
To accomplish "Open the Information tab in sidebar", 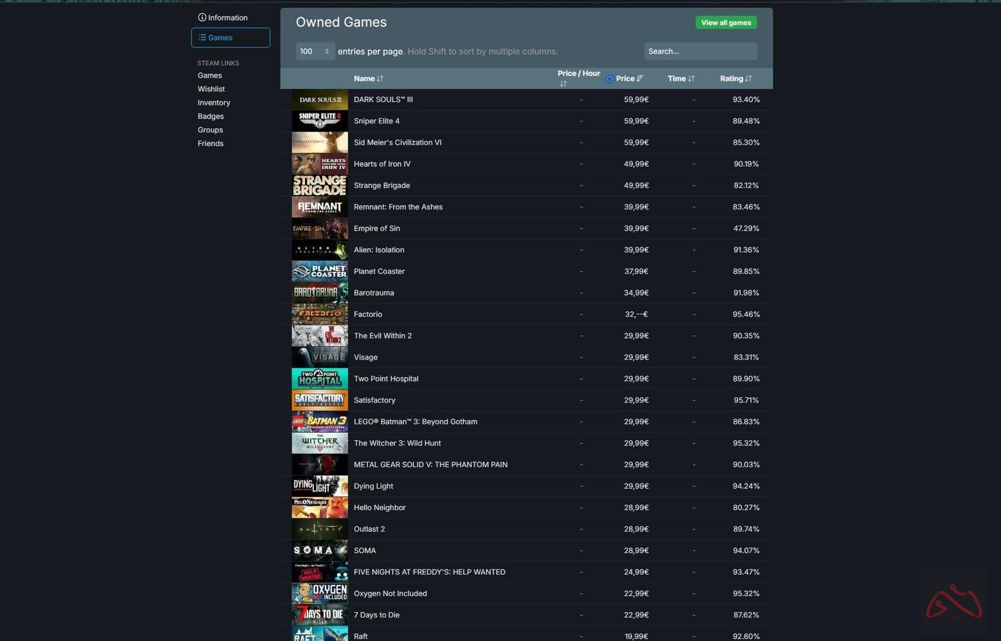I will [223, 17].
